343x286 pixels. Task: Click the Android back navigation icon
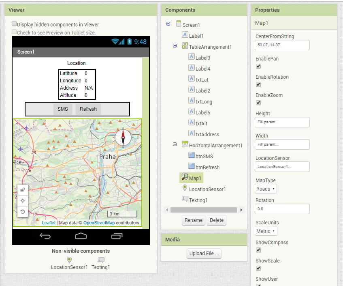click(45, 236)
